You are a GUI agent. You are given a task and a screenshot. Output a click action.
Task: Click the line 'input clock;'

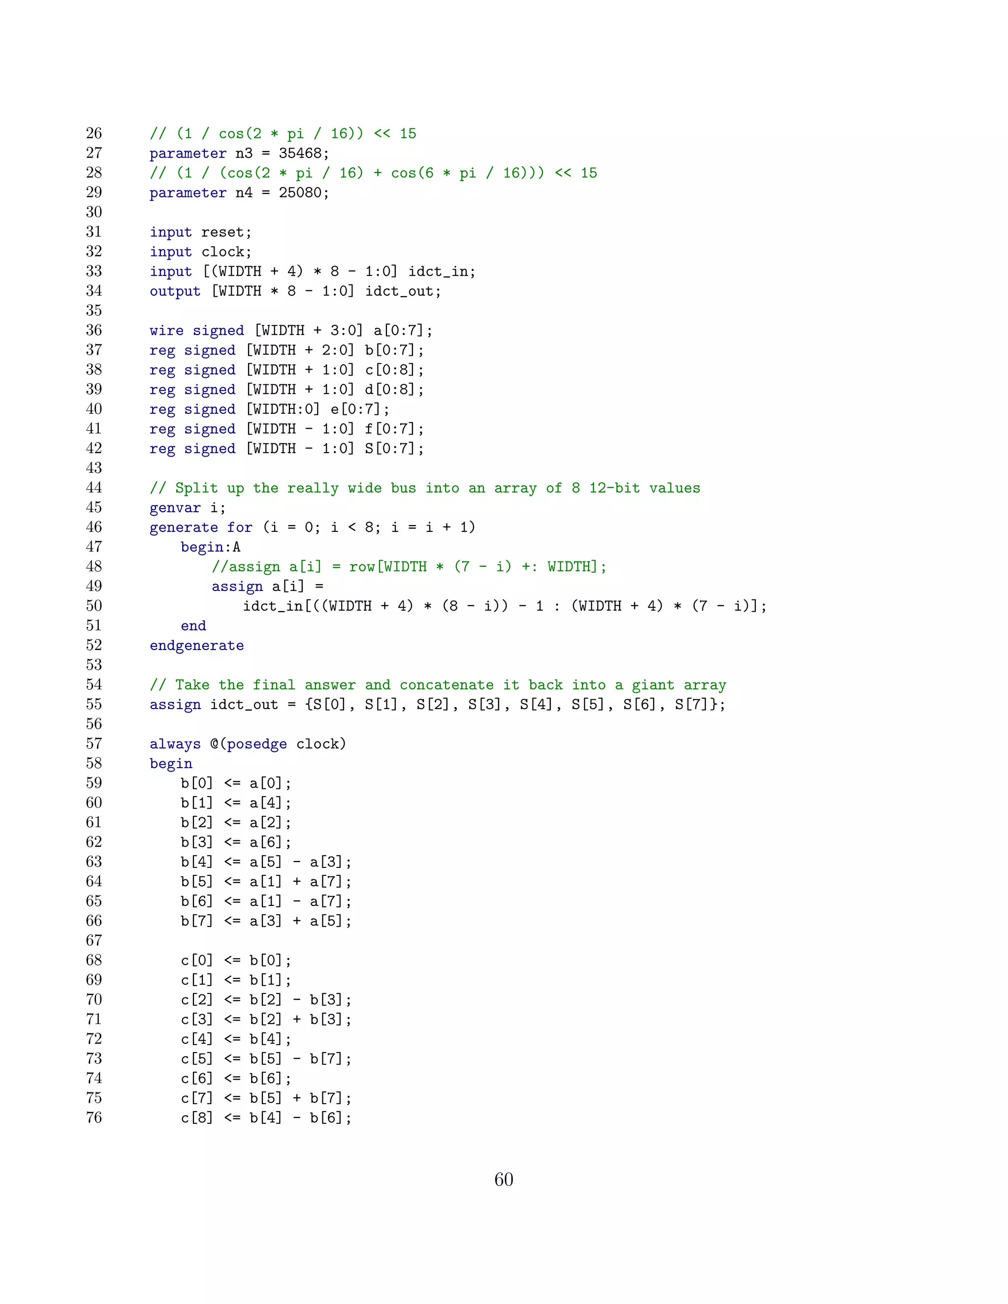[x=201, y=252]
